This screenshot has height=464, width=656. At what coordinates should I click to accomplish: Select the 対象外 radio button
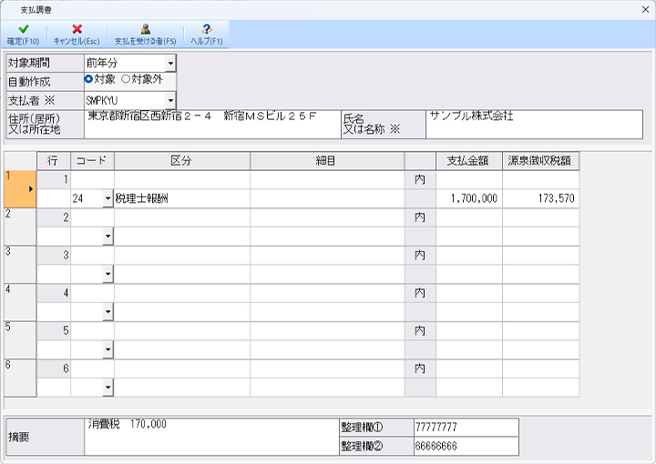point(126,80)
